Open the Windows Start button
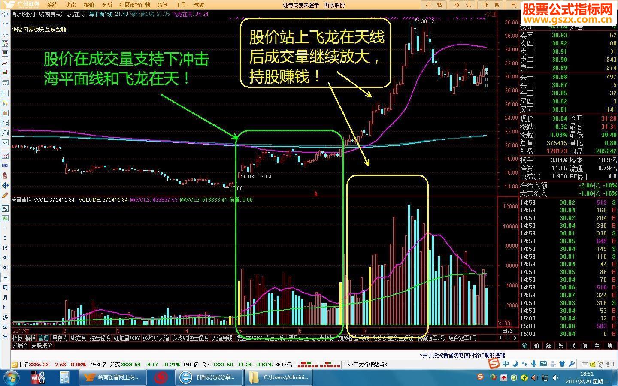This screenshot has width=618, height=386. [x=11, y=377]
